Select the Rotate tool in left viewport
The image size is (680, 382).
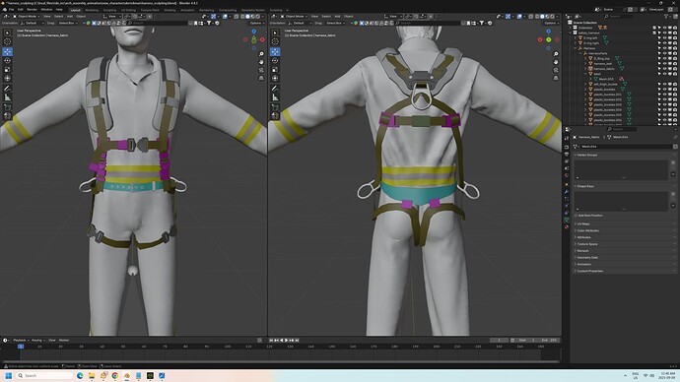7,60
